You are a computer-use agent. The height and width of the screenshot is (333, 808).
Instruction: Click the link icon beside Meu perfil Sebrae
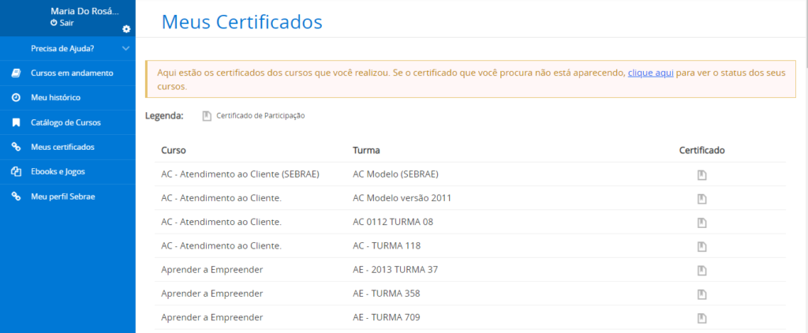pos(16,196)
